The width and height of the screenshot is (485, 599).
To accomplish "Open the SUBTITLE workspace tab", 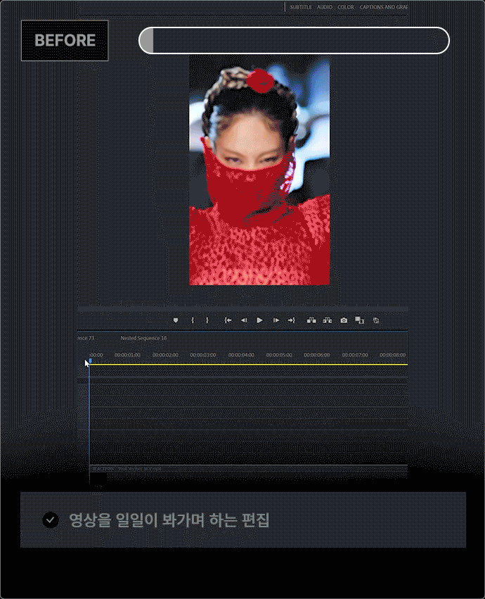I will [301, 7].
